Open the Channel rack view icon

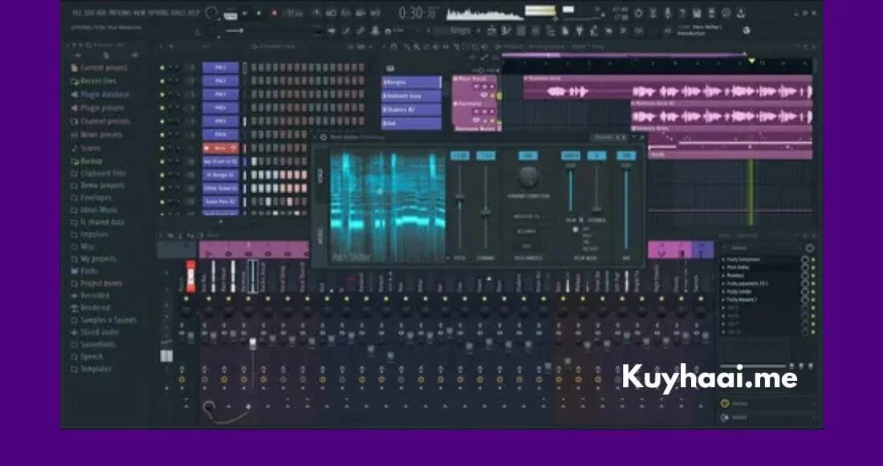tap(520, 31)
